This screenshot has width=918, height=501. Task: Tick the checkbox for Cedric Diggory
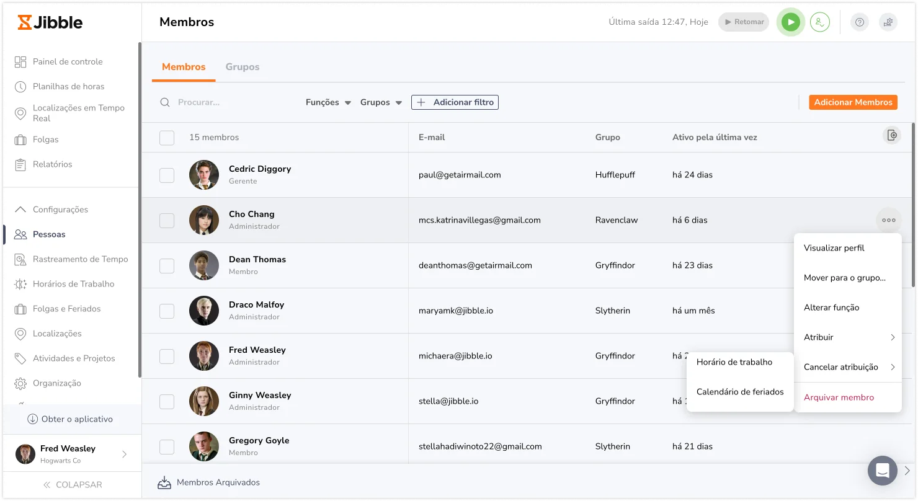click(x=167, y=175)
